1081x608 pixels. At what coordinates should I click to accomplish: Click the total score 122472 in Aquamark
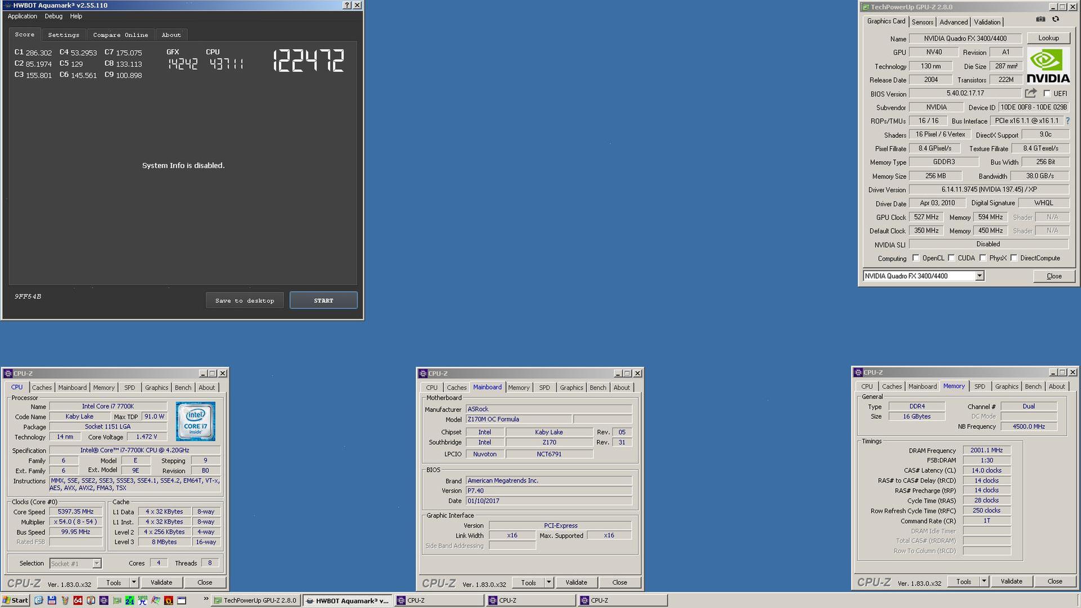(x=309, y=60)
